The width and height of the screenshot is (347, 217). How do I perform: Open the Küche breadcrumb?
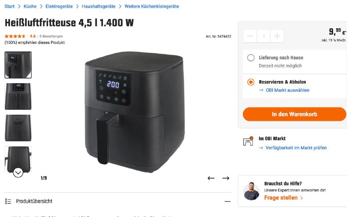pyautogui.click(x=30, y=6)
